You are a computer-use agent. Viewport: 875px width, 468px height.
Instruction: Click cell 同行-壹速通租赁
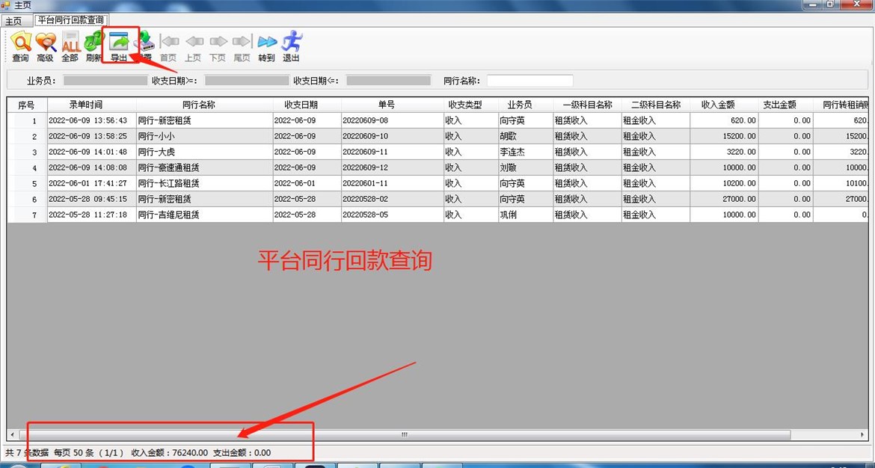(204, 167)
